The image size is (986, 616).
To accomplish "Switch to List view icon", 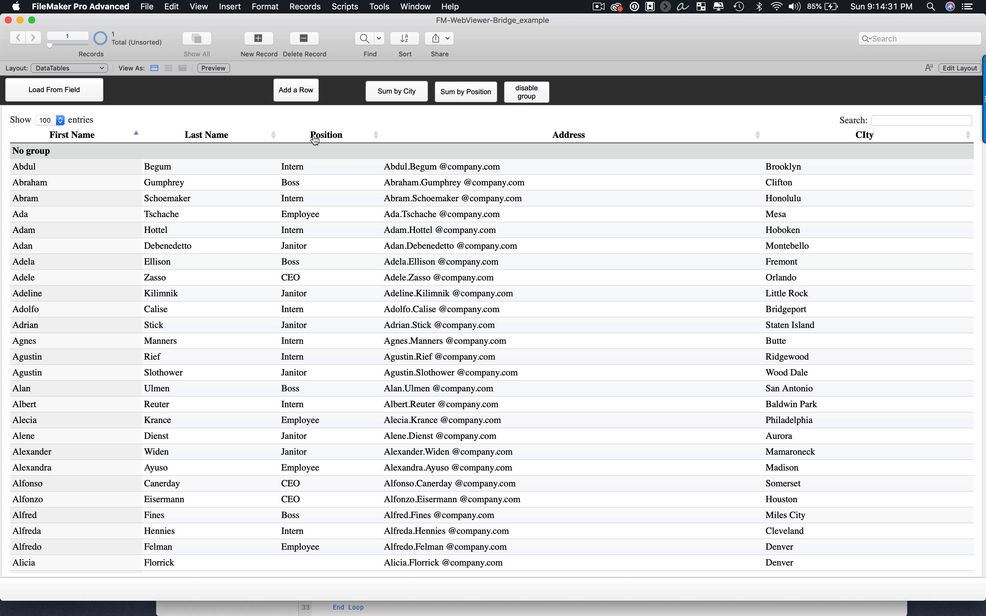I will tap(168, 68).
